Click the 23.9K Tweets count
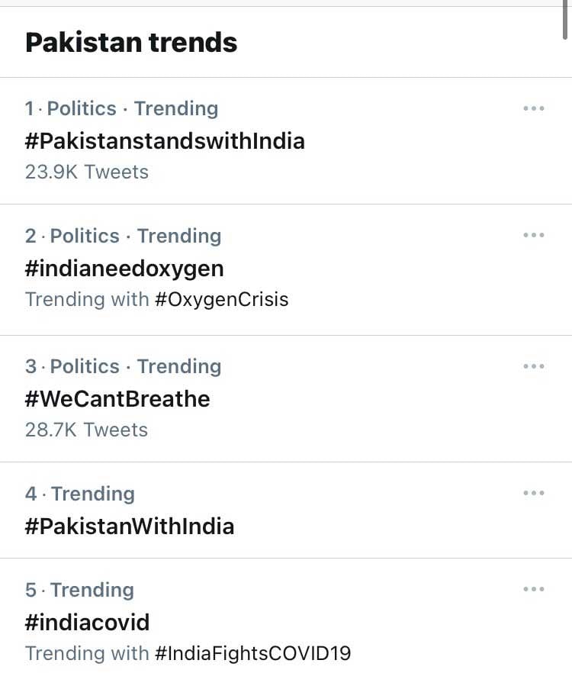572x673 pixels. click(87, 172)
